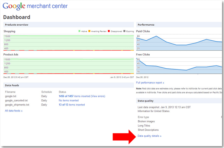Click the gray Expiring legend swatch

click(124, 31)
